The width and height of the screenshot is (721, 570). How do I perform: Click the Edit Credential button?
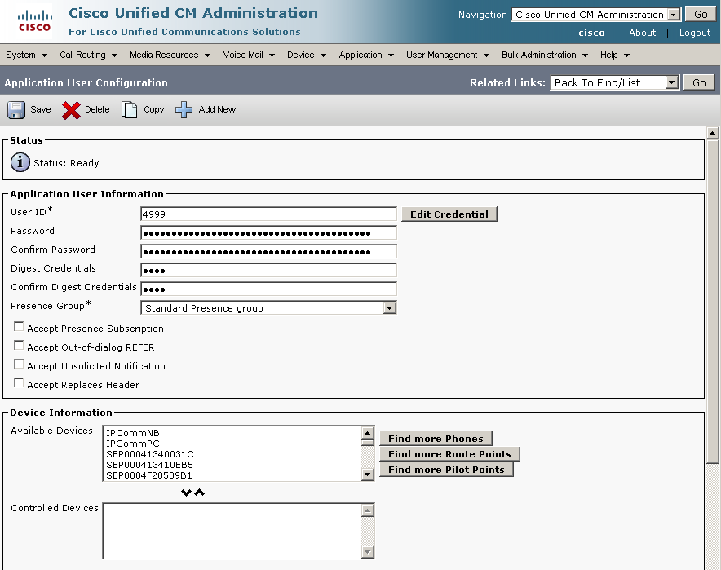[449, 214]
